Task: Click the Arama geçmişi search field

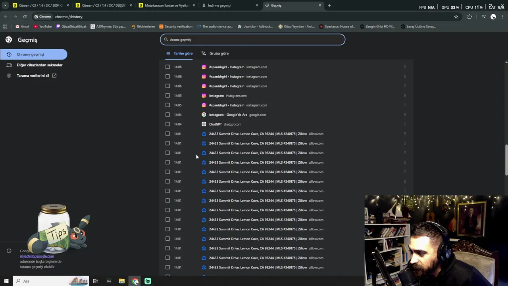Action: [x=252, y=39]
